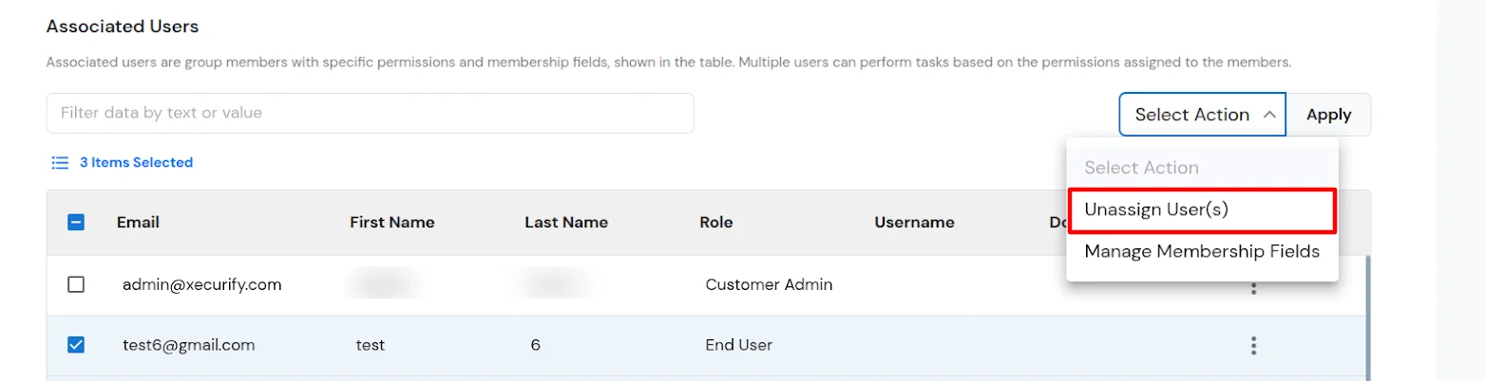Open the admin@xecurify.com row three-dot menu

pos(1253,288)
